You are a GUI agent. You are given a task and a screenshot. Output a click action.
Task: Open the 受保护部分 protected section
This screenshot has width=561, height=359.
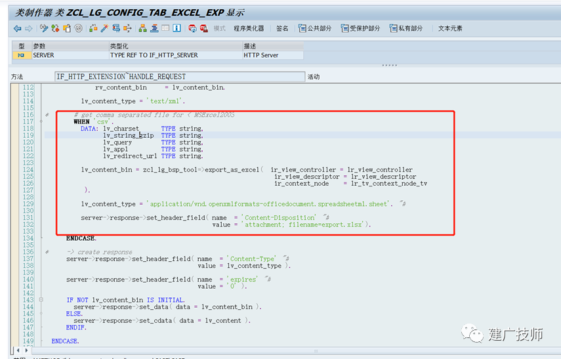pyautogui.click(x=360, y=28)
